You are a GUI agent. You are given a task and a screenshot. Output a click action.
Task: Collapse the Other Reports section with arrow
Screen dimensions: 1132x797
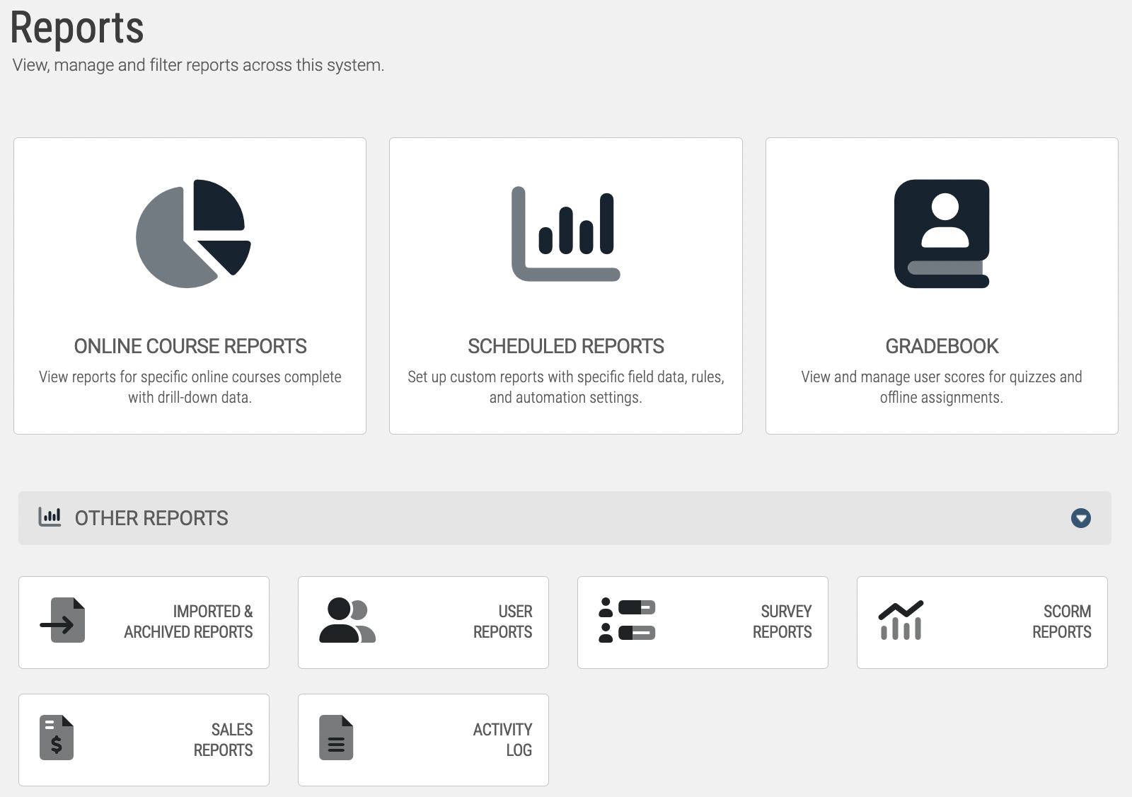point(1080,518)
